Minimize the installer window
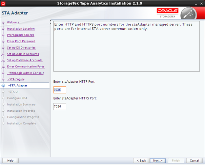 (196, 4)
